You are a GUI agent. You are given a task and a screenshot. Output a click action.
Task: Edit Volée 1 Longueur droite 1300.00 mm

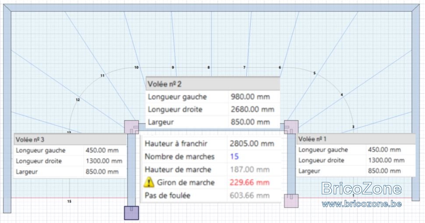[x=386, y=160]
